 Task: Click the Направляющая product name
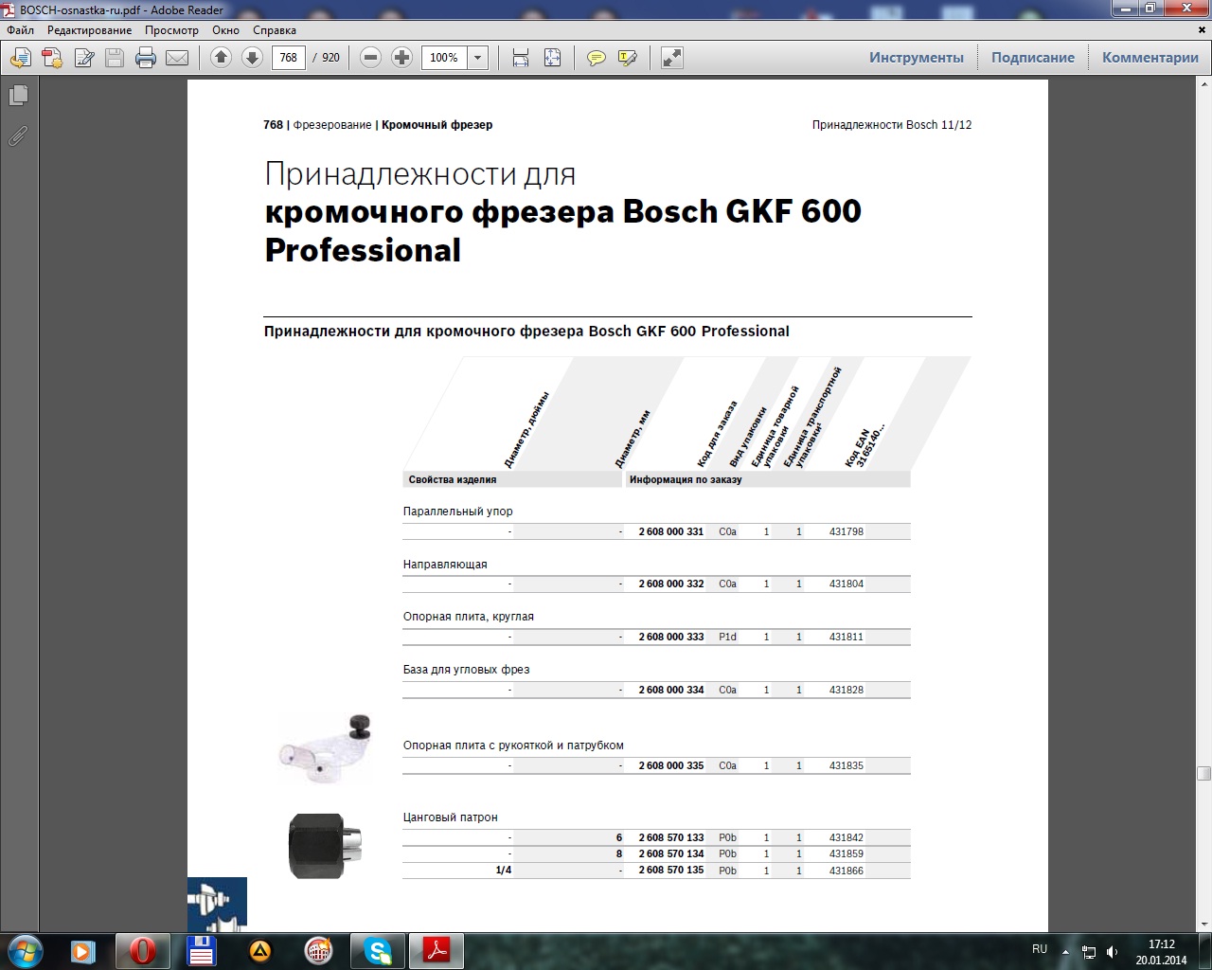445,565
